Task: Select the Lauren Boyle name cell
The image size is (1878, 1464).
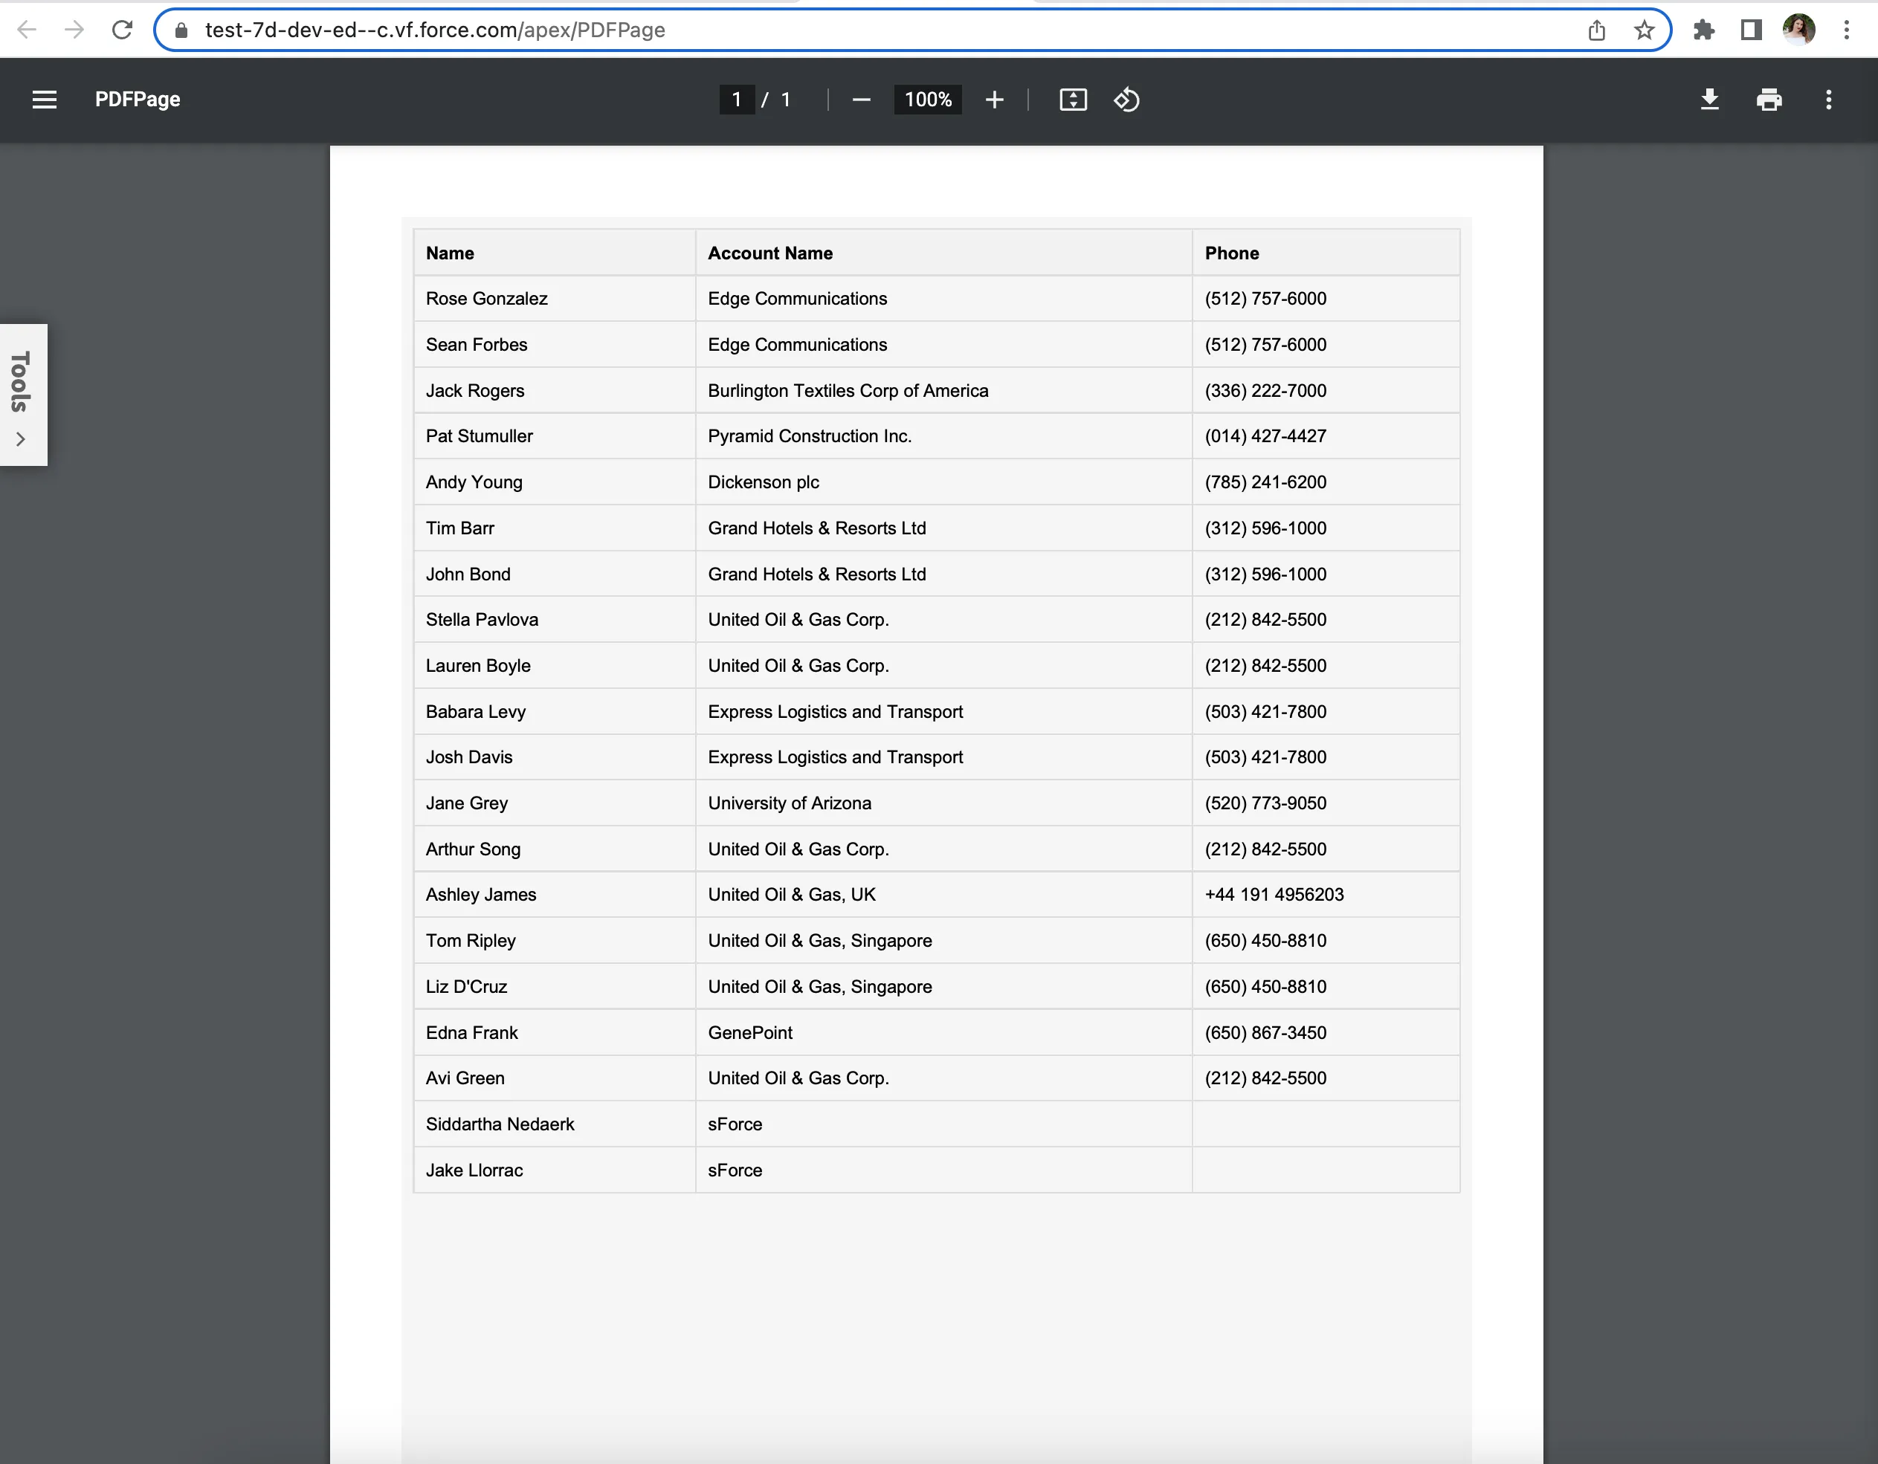Action: tap(555, 665)
